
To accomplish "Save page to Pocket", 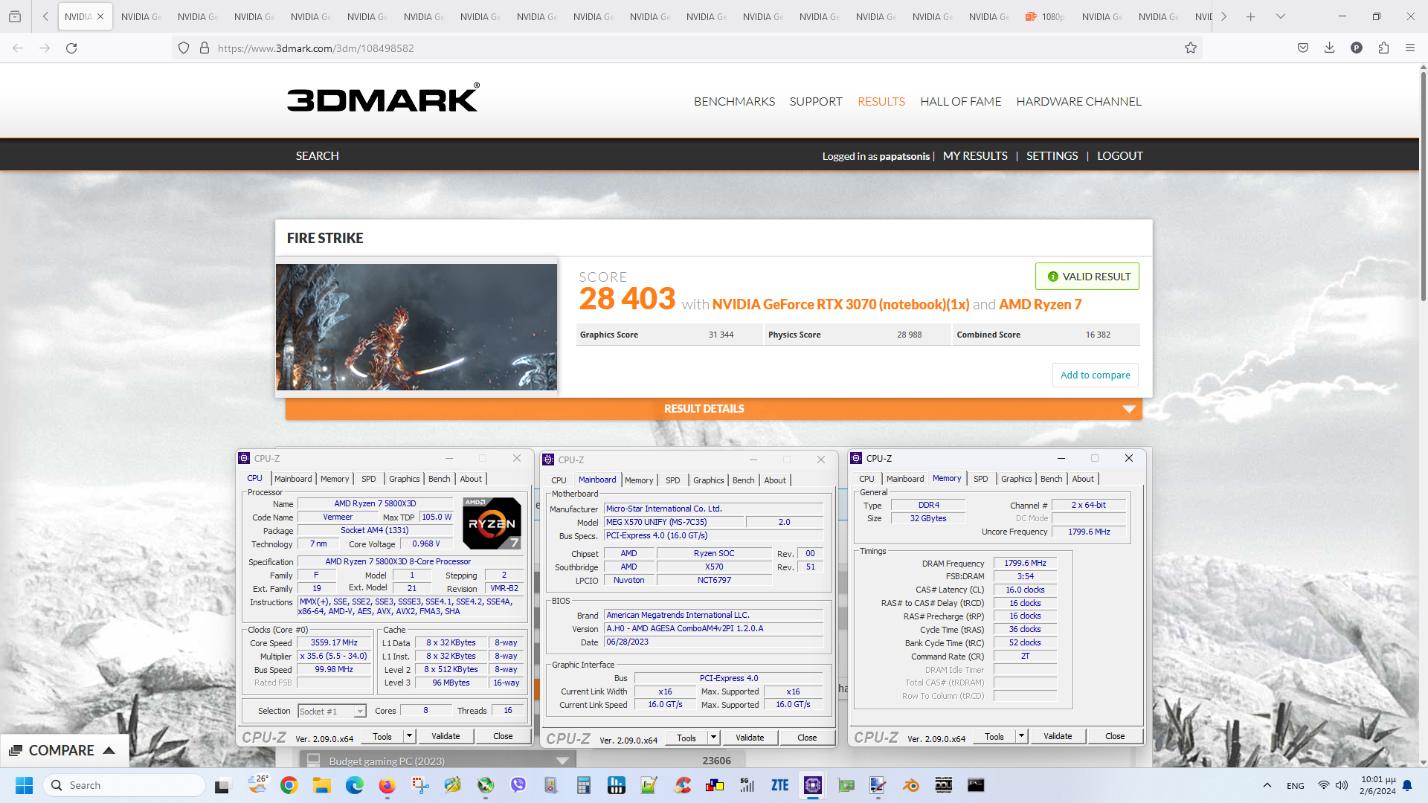I will click(1303, 48).
